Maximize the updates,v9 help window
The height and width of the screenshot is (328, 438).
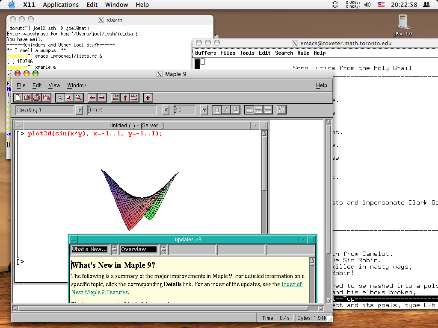click(311, 240)
